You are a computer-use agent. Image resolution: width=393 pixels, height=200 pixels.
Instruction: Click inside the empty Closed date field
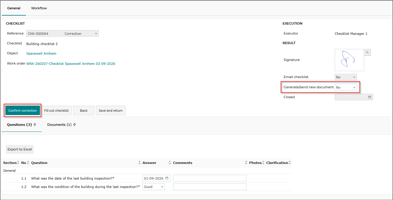click(x=354, y=97)
